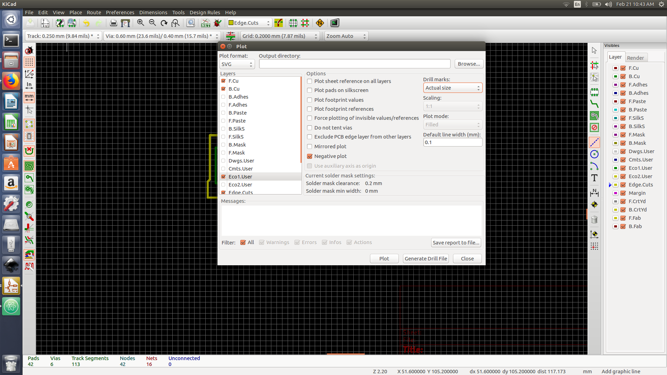Click the Zoom out magnifier icon
The height and width of the screenshot is (375, 667).
(152, 23)
